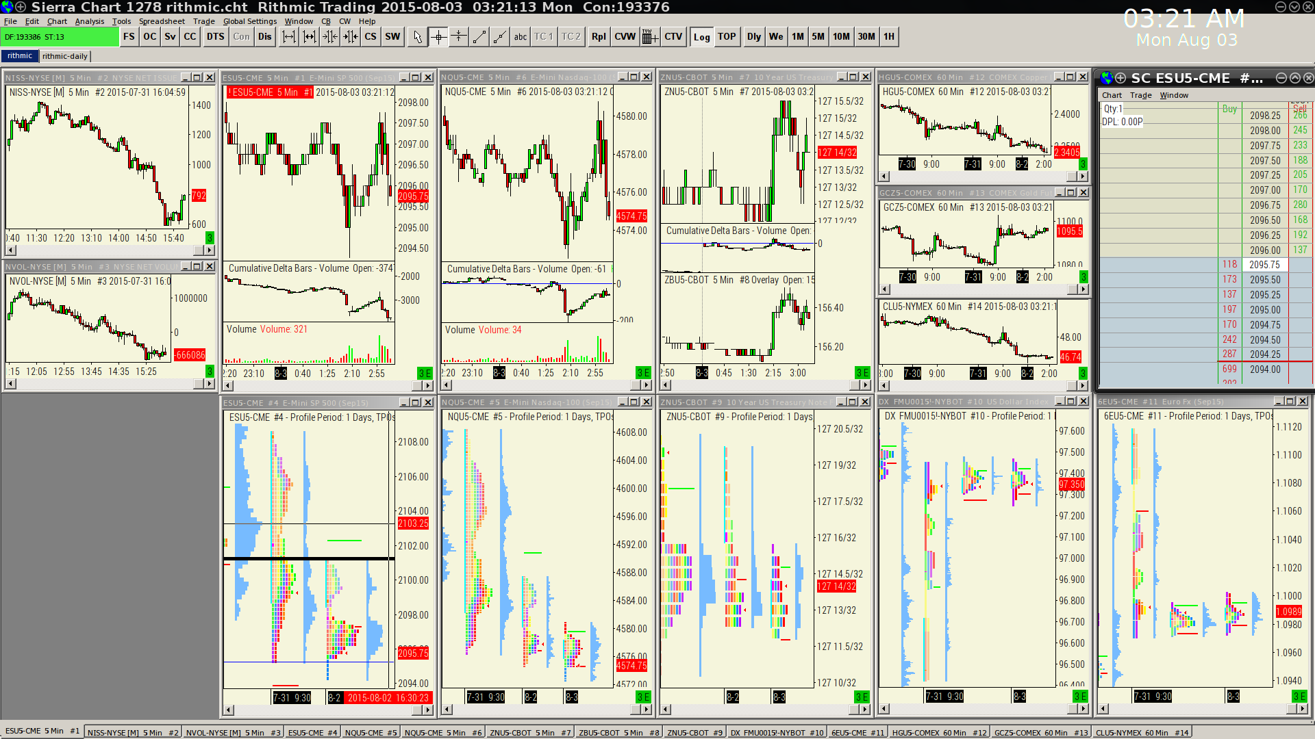Toggle the CTV chart trade mode
This screenshot has height=739, width=1315.
[x=673, y=37]
